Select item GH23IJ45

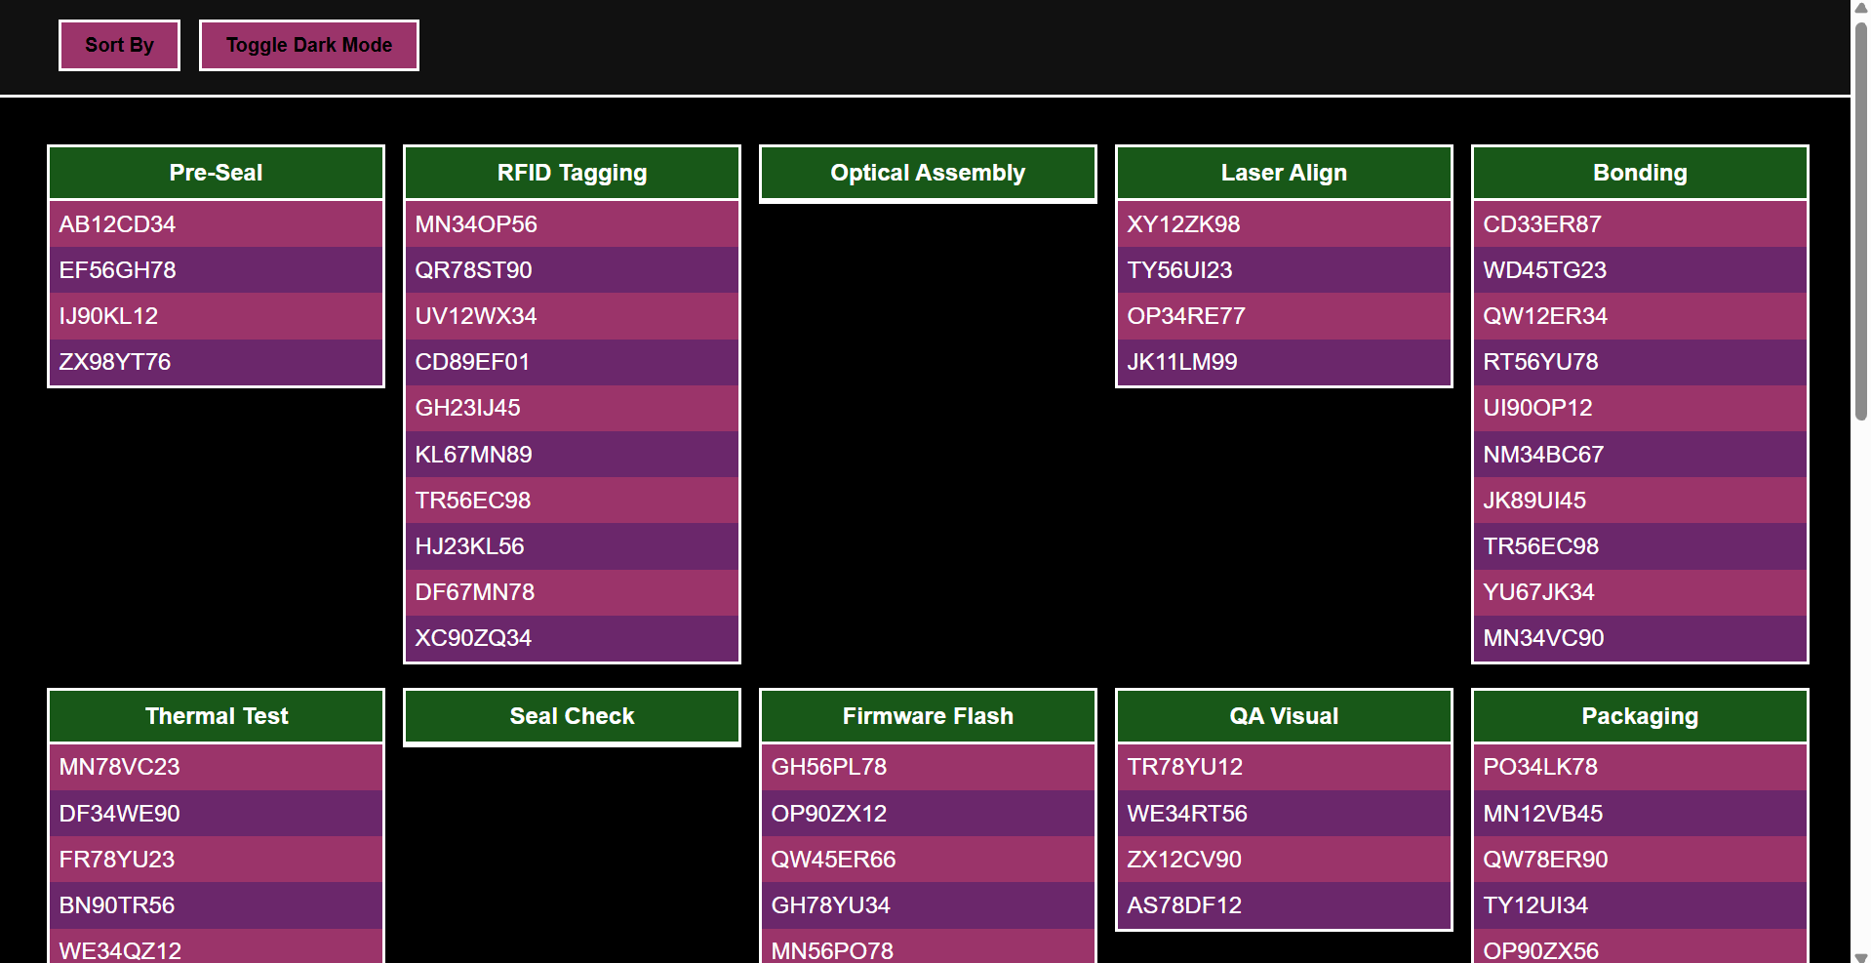point(572,408)
